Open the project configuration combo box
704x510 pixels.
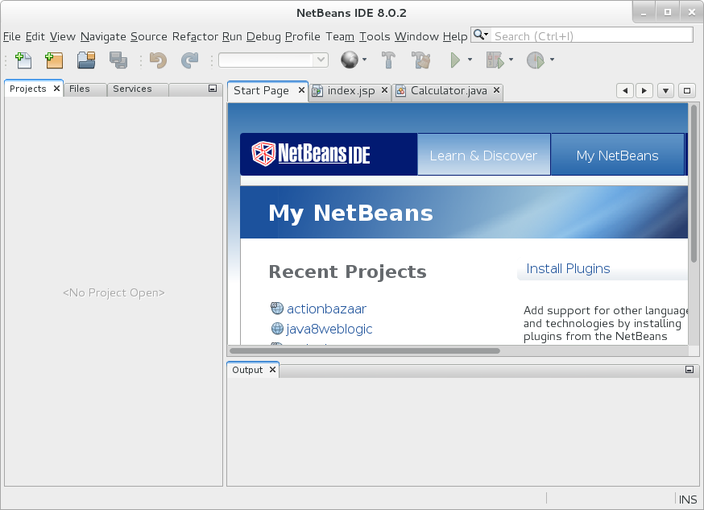click(273, 60)
